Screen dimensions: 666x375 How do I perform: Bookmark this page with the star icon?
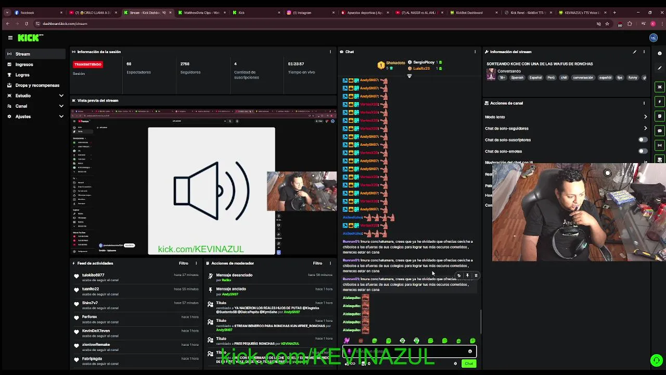coord(607,23)
